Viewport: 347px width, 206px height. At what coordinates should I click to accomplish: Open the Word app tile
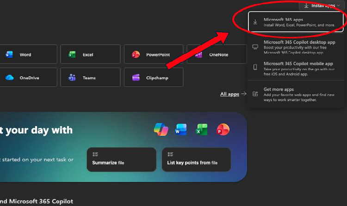[x=28, y=54]
